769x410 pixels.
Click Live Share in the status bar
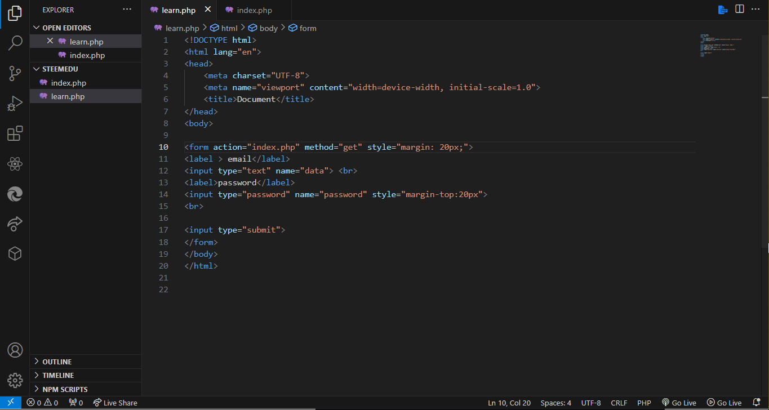115,403
